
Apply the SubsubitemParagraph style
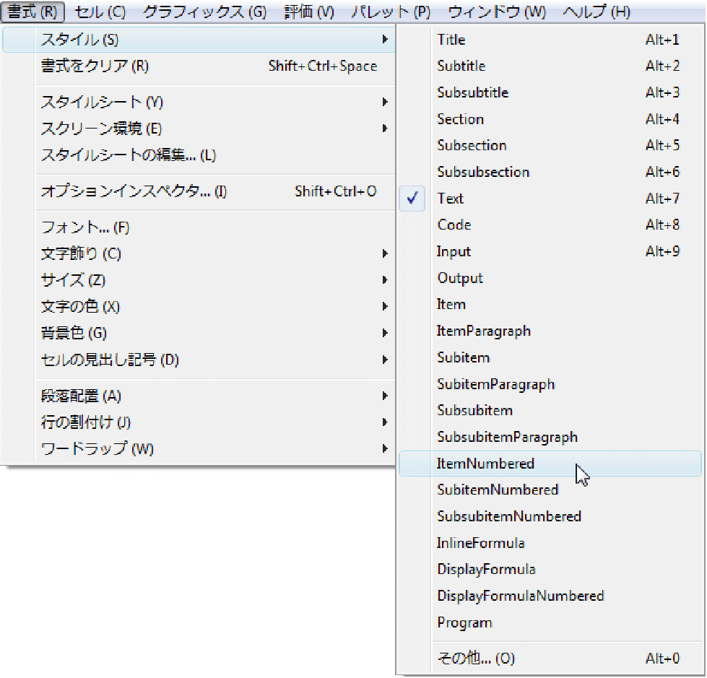(550, 437)
